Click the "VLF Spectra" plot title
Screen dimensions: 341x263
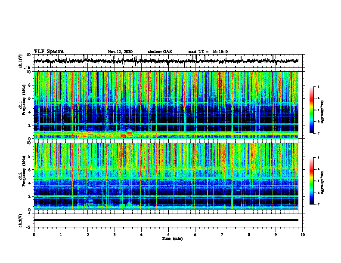[x=49, y=52]
